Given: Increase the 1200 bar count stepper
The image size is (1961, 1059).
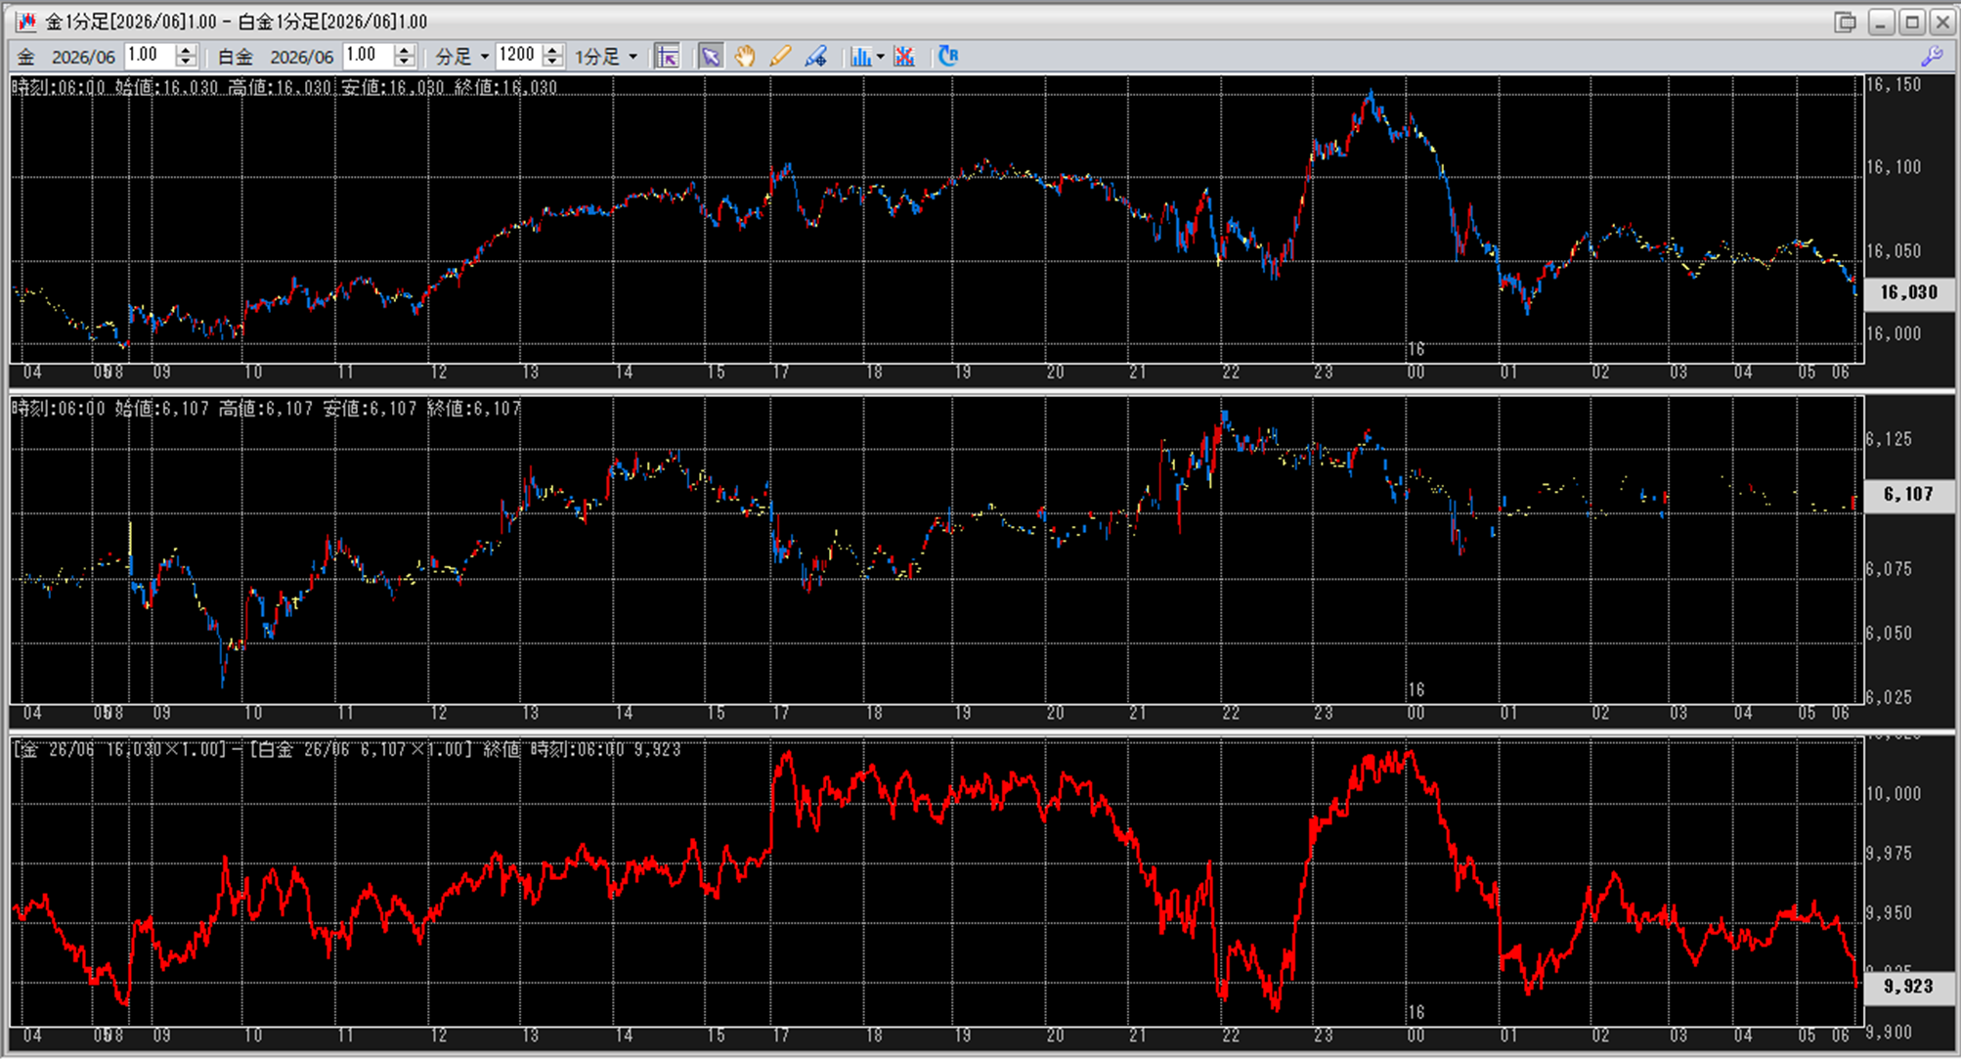Looking at the screenshot, I should click(553, 50).
